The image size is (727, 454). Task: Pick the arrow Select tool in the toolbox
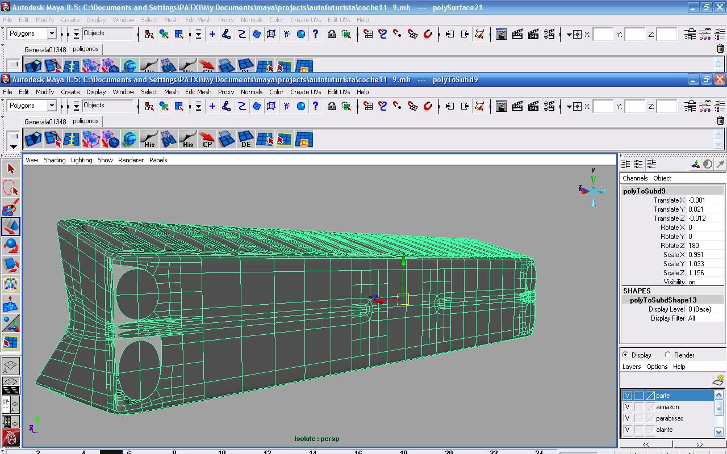[11, 169]
